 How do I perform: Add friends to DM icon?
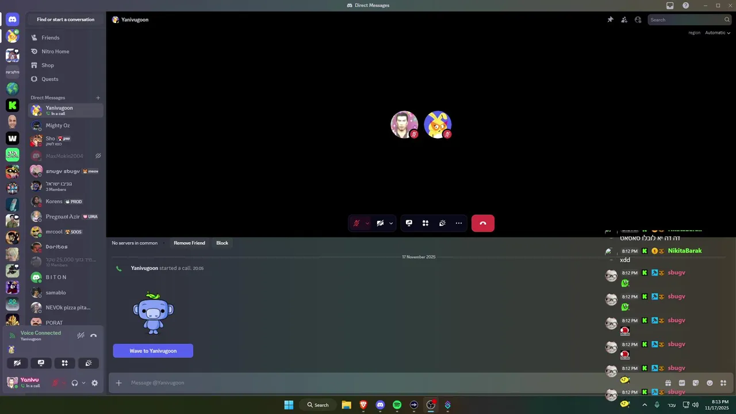pos(624,20)
